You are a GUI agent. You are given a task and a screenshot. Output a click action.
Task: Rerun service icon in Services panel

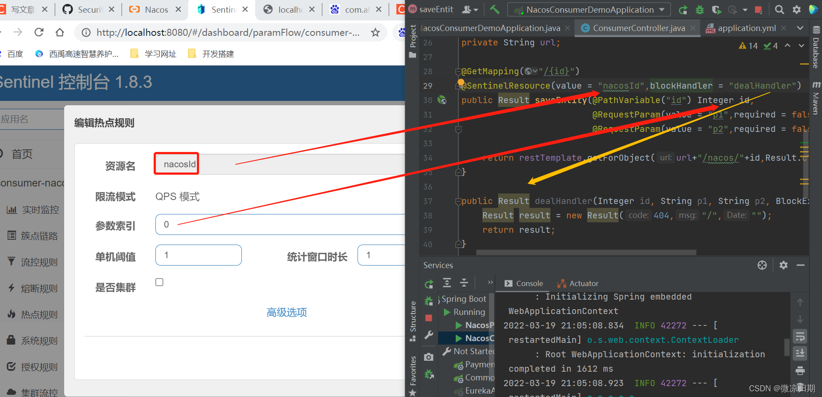(429, 284)
